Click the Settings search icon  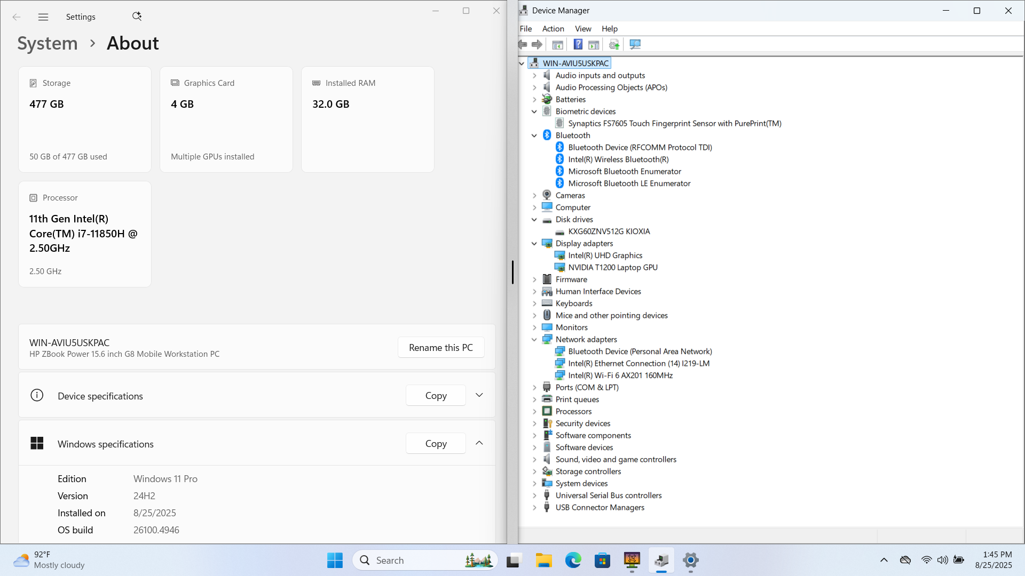[x=137, y=17]
